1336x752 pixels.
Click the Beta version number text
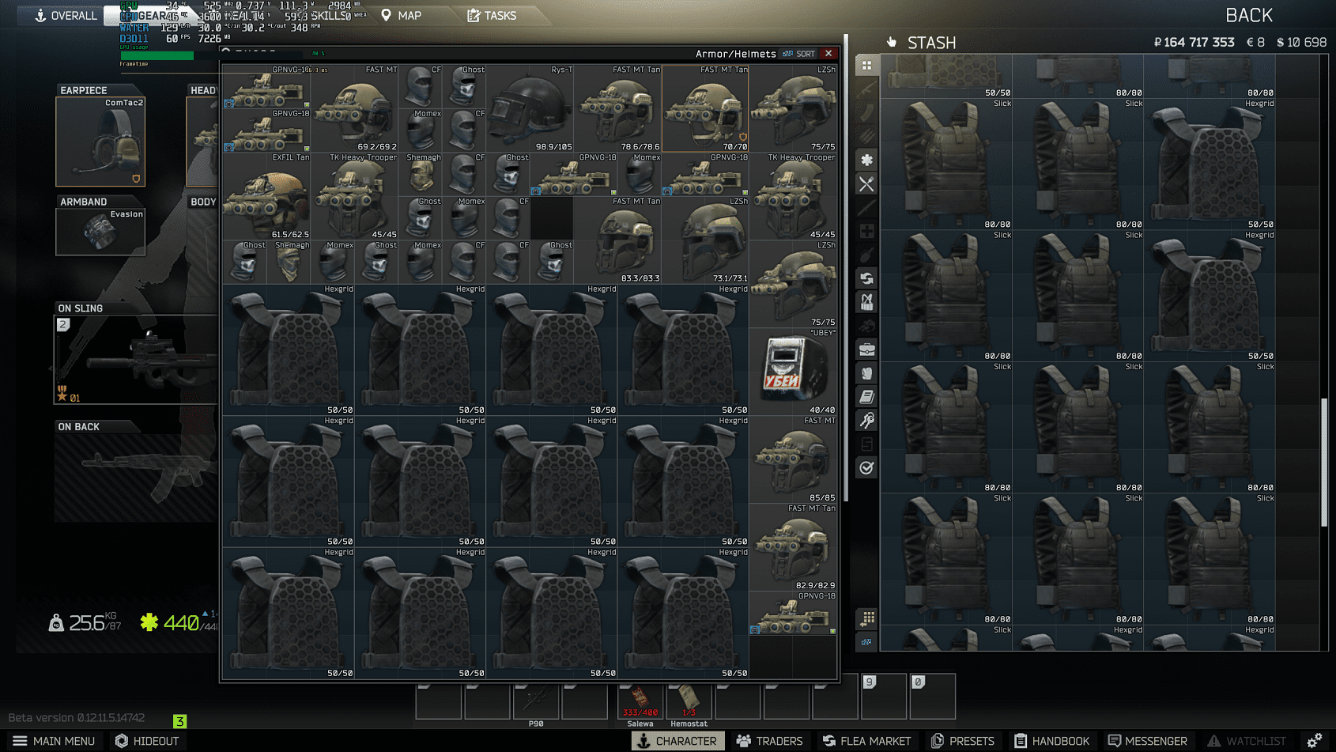click(77, 718)
